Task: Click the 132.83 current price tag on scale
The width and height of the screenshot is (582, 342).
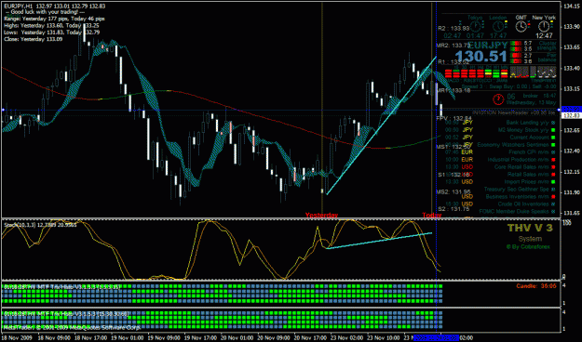Action: (572, 116)
